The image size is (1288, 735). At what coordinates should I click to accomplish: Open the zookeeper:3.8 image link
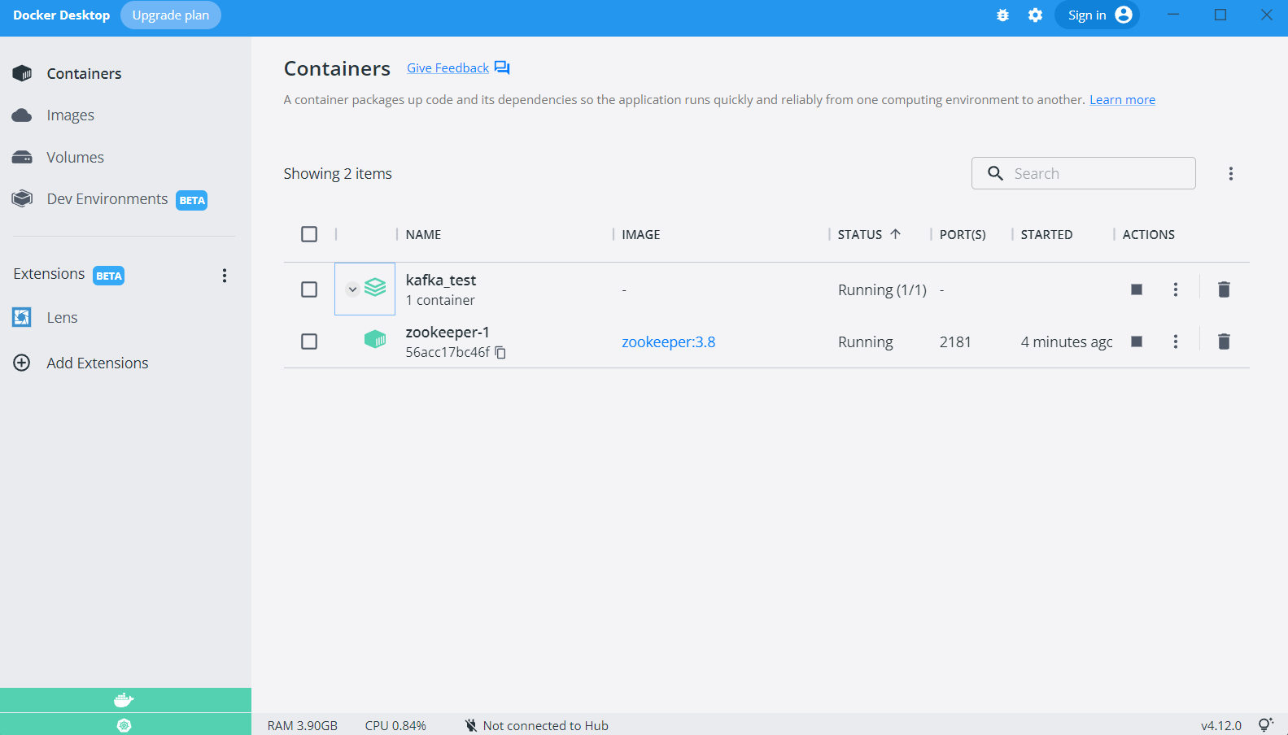(x=668, y=342)
